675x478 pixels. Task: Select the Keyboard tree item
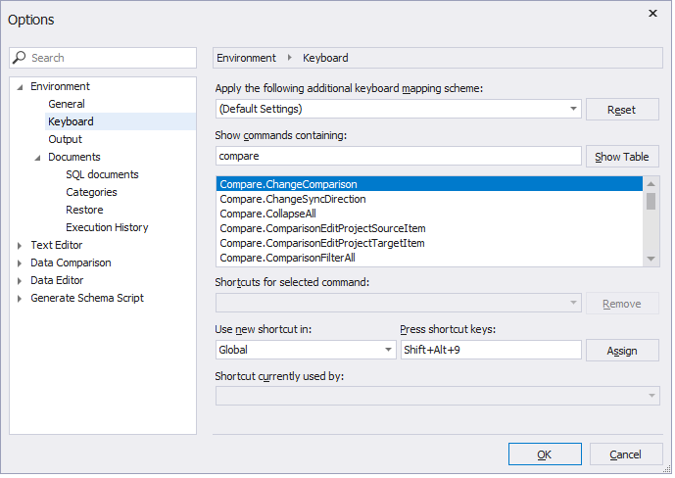click(71, 121)
